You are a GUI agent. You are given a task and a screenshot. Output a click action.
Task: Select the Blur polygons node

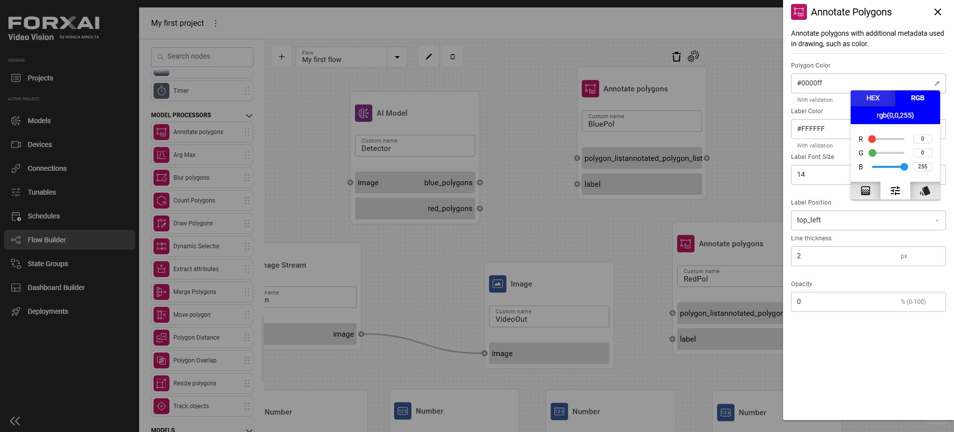[x=202, y=178]
